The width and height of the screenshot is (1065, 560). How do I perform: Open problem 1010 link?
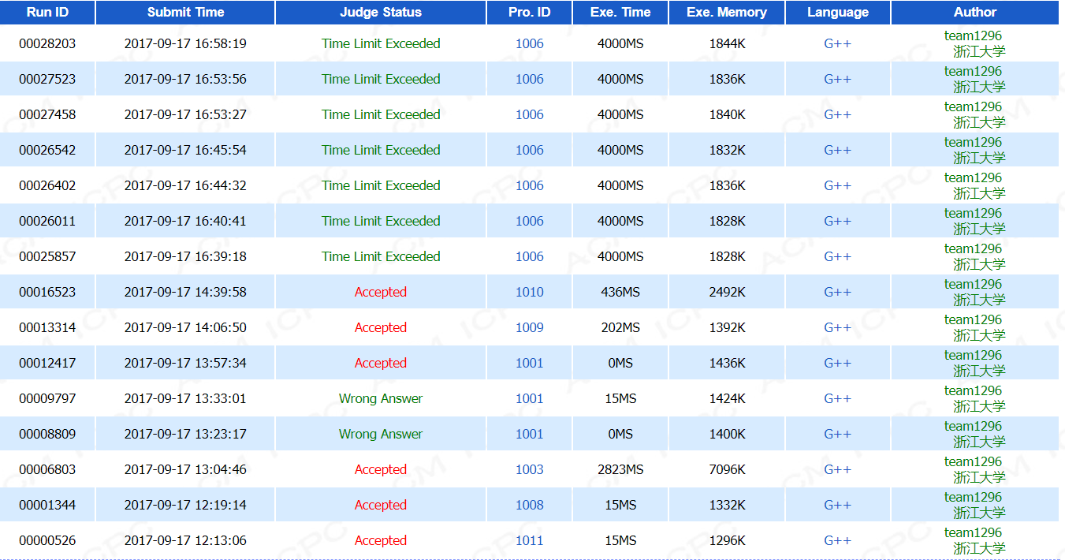[529, 292]
